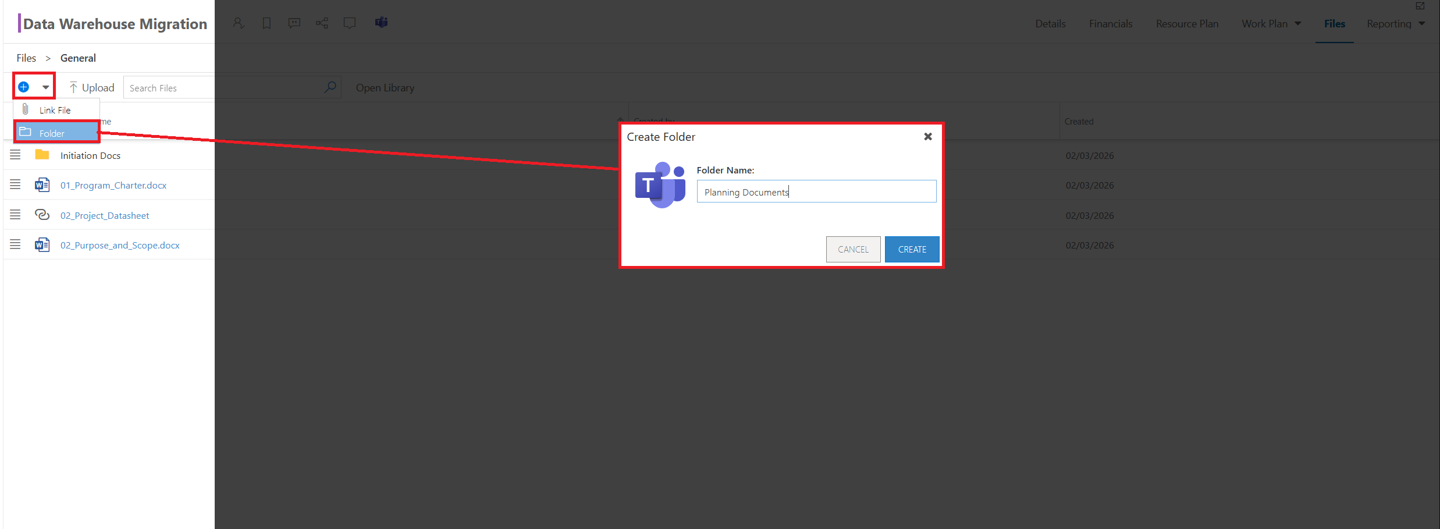Close the Create Folder dialog
This screenshot has width=1440, height=529.
[x=928, y=137]
